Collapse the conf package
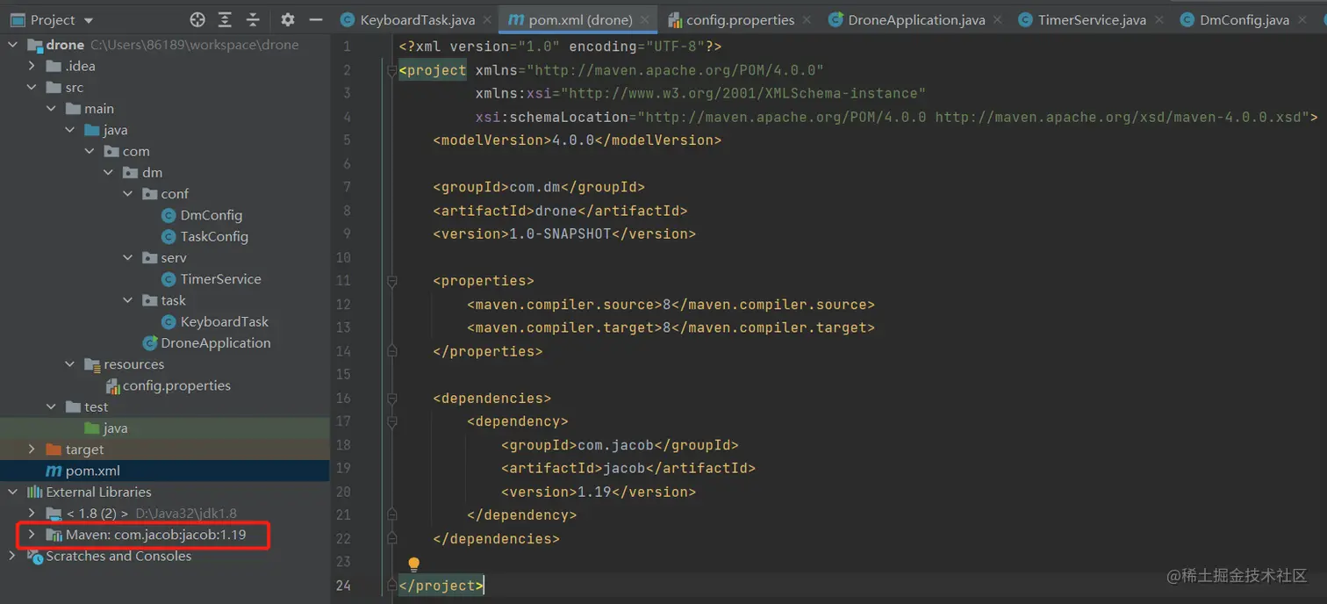 click(129, 194)
